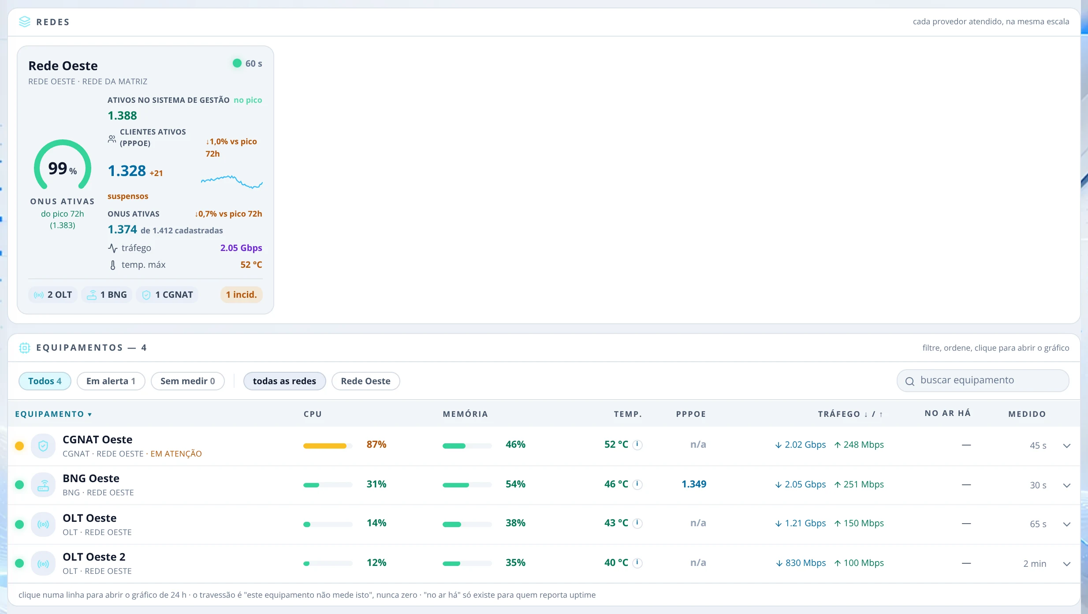Select the Sem medir 0 filter
The width and height of the screenshot is (1088, 614).
(188, 381)
